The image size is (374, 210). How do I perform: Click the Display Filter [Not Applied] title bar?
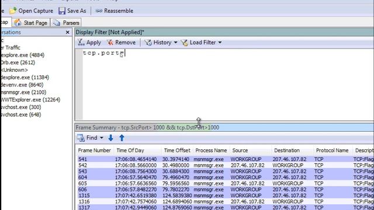point(224,32)
